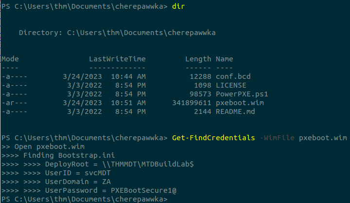Click the Length column header

click(x=198, y=59)
